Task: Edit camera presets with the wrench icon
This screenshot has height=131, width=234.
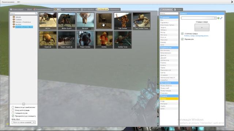Action: 221,18
